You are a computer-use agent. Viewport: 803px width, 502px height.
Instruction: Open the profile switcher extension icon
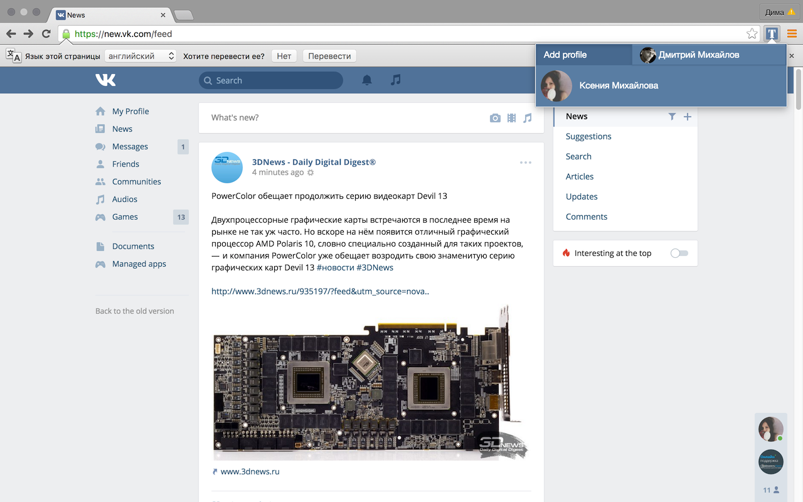[772, 34]
